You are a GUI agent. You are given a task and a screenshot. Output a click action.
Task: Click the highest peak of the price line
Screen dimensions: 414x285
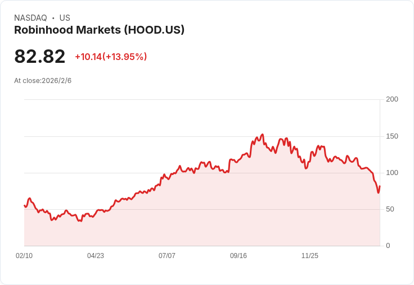click(262, 135)
